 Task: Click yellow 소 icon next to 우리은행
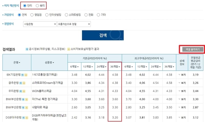pyautogui.click(x=24, y=91)
